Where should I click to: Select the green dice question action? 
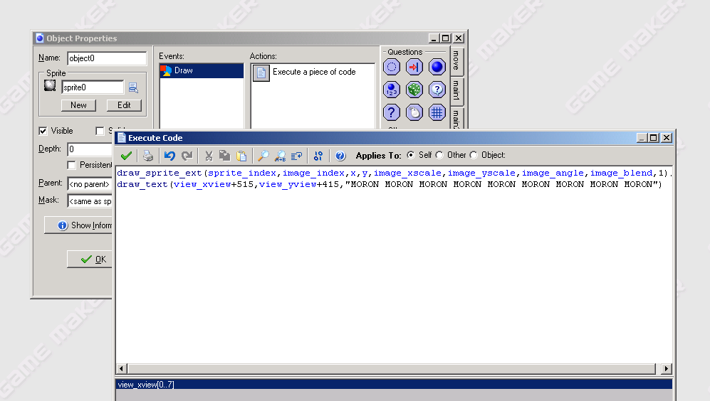click(x=414, y=90)
